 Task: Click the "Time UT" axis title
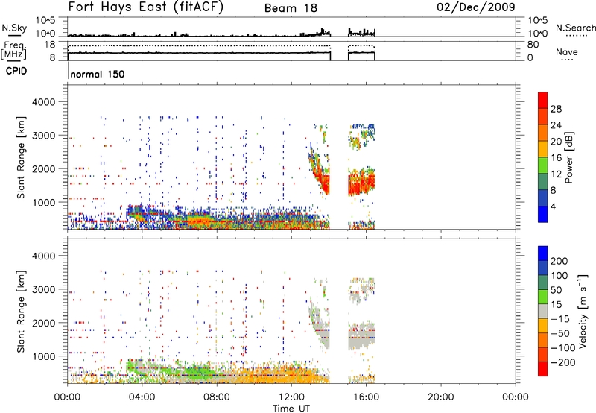(291, 409)
